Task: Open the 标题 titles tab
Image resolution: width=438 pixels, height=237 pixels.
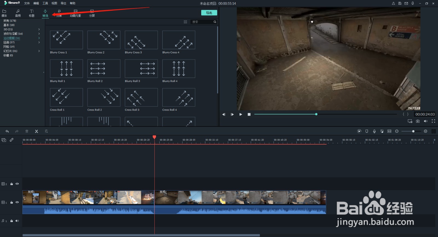Action: pos(31,13)
